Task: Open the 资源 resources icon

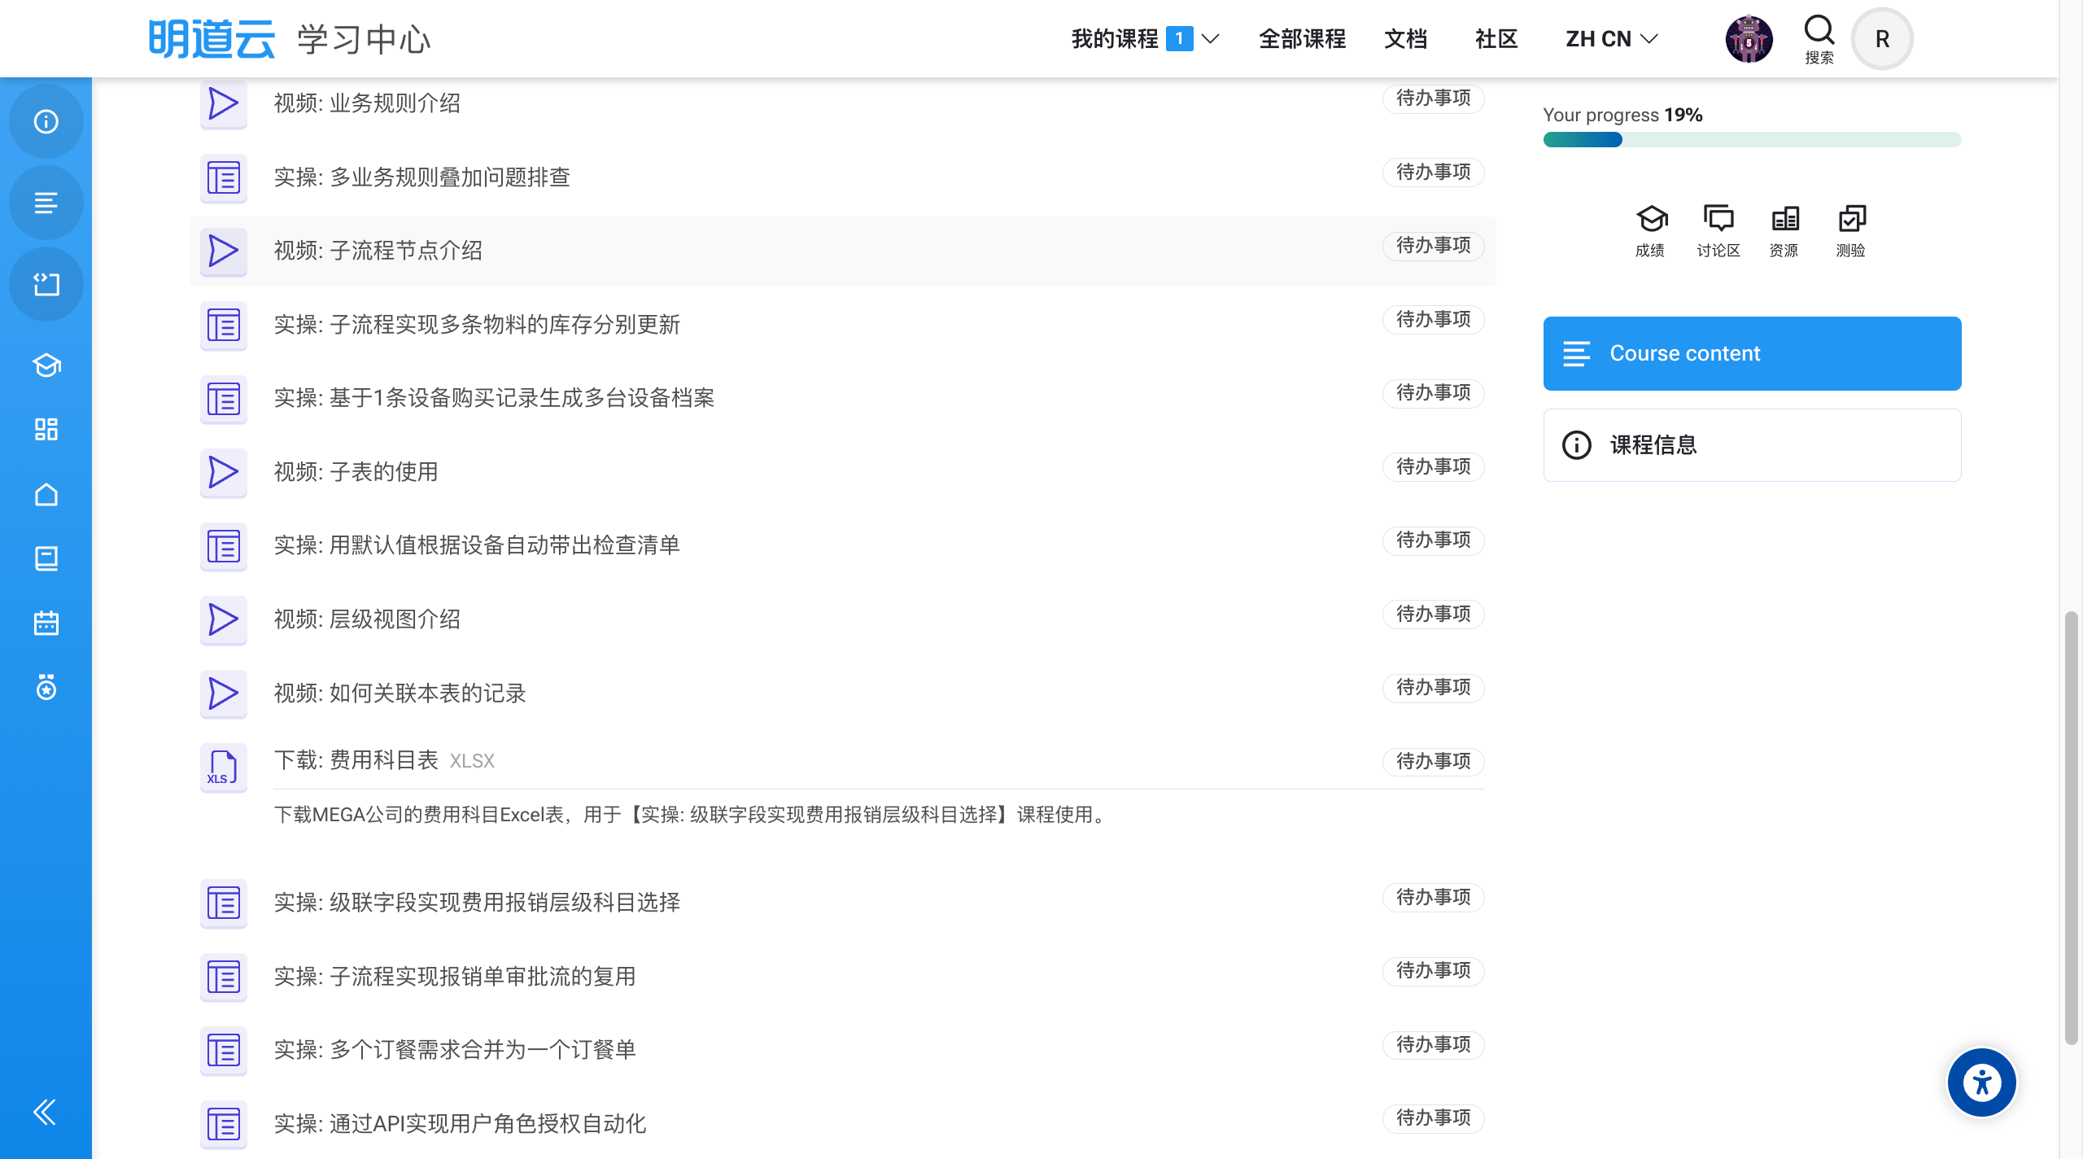Action: coord(1784,220)
